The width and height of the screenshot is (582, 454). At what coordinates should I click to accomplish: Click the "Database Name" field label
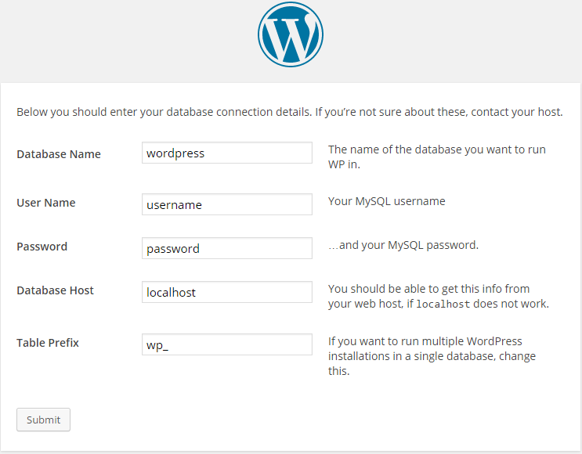(59, 154)
